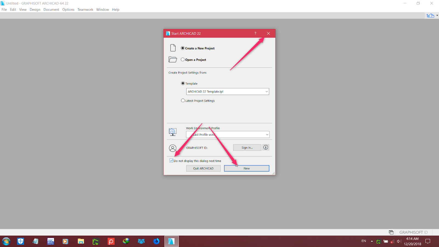Image resolution: width=439 pixels, height=247 pixels.
Task: Open the Design menu
Action: pyautogui.click(x=35, y=9)
